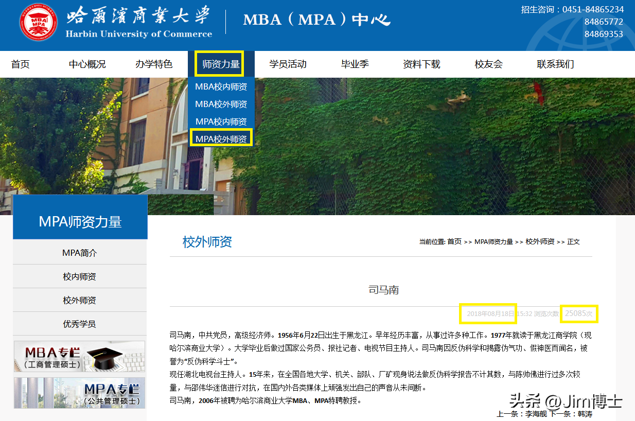
Task: Click the MBA专栏 banner with graduation cap
Action: click(79, 356)
